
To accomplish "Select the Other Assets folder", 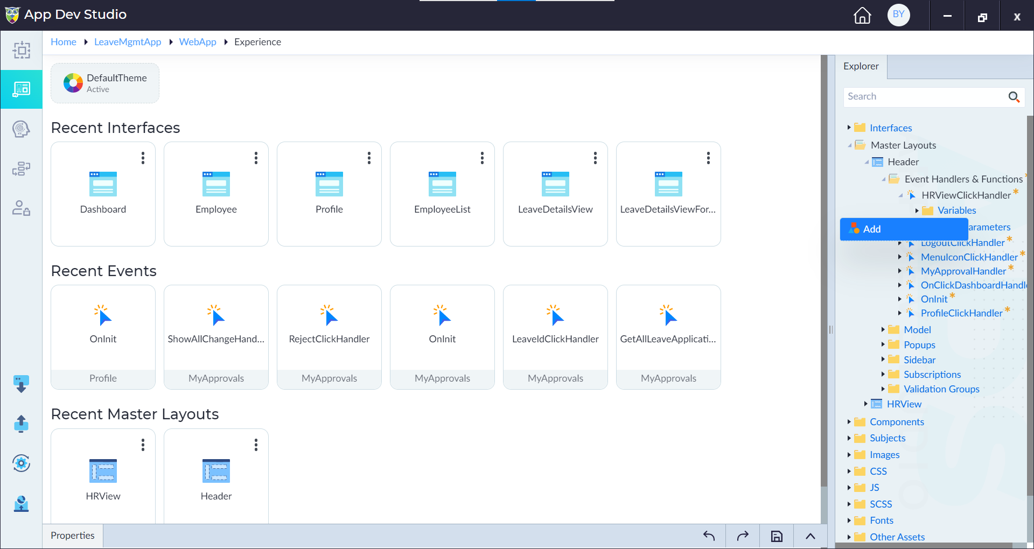I will (897, 537).
